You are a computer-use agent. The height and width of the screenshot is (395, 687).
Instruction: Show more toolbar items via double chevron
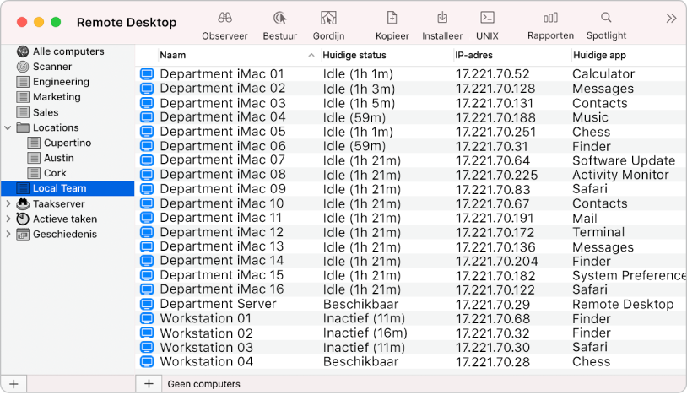[671, 19]
